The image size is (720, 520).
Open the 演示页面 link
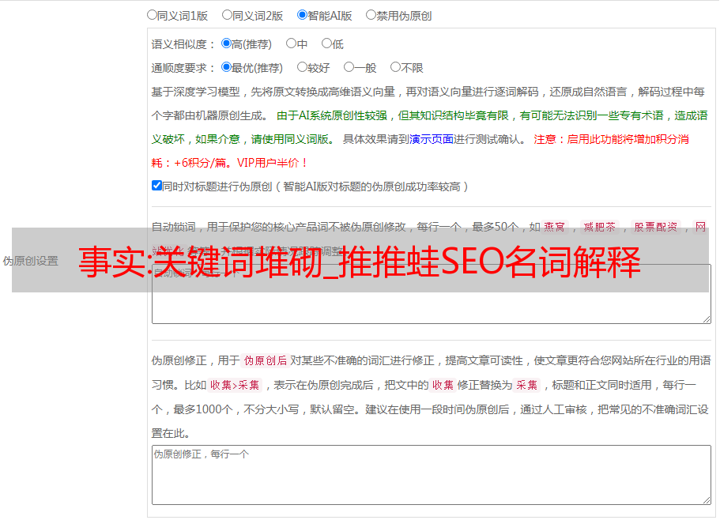[431, 139]
